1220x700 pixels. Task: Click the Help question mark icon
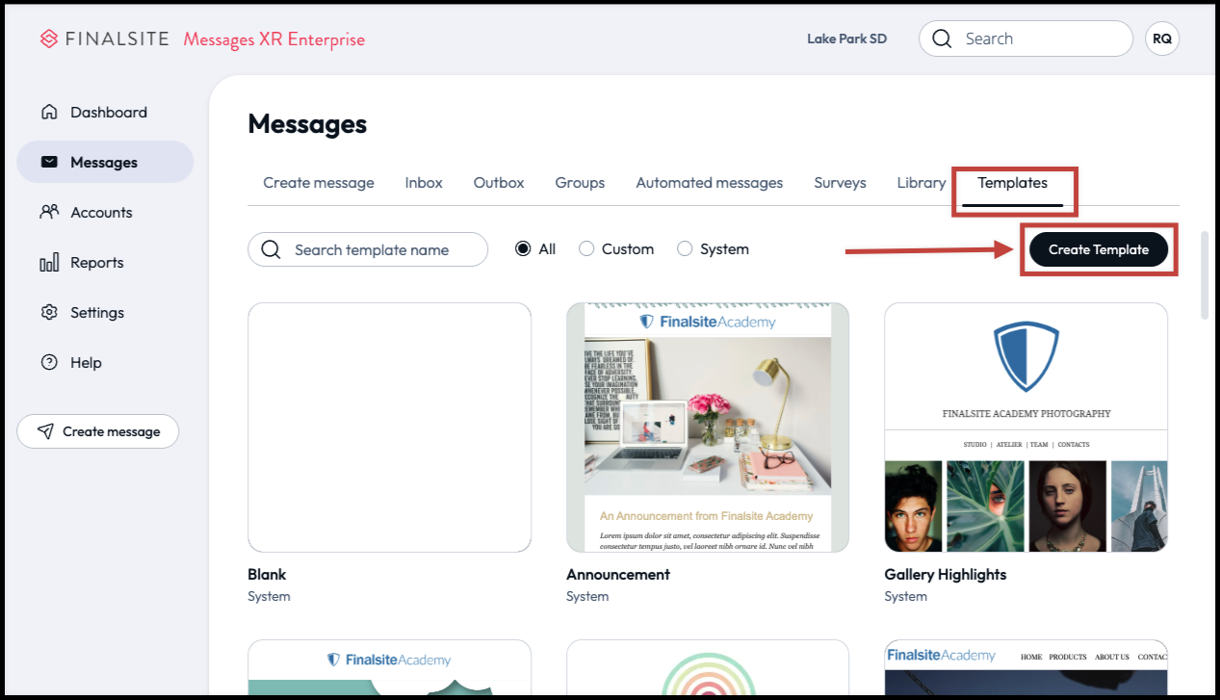(49, 363)
